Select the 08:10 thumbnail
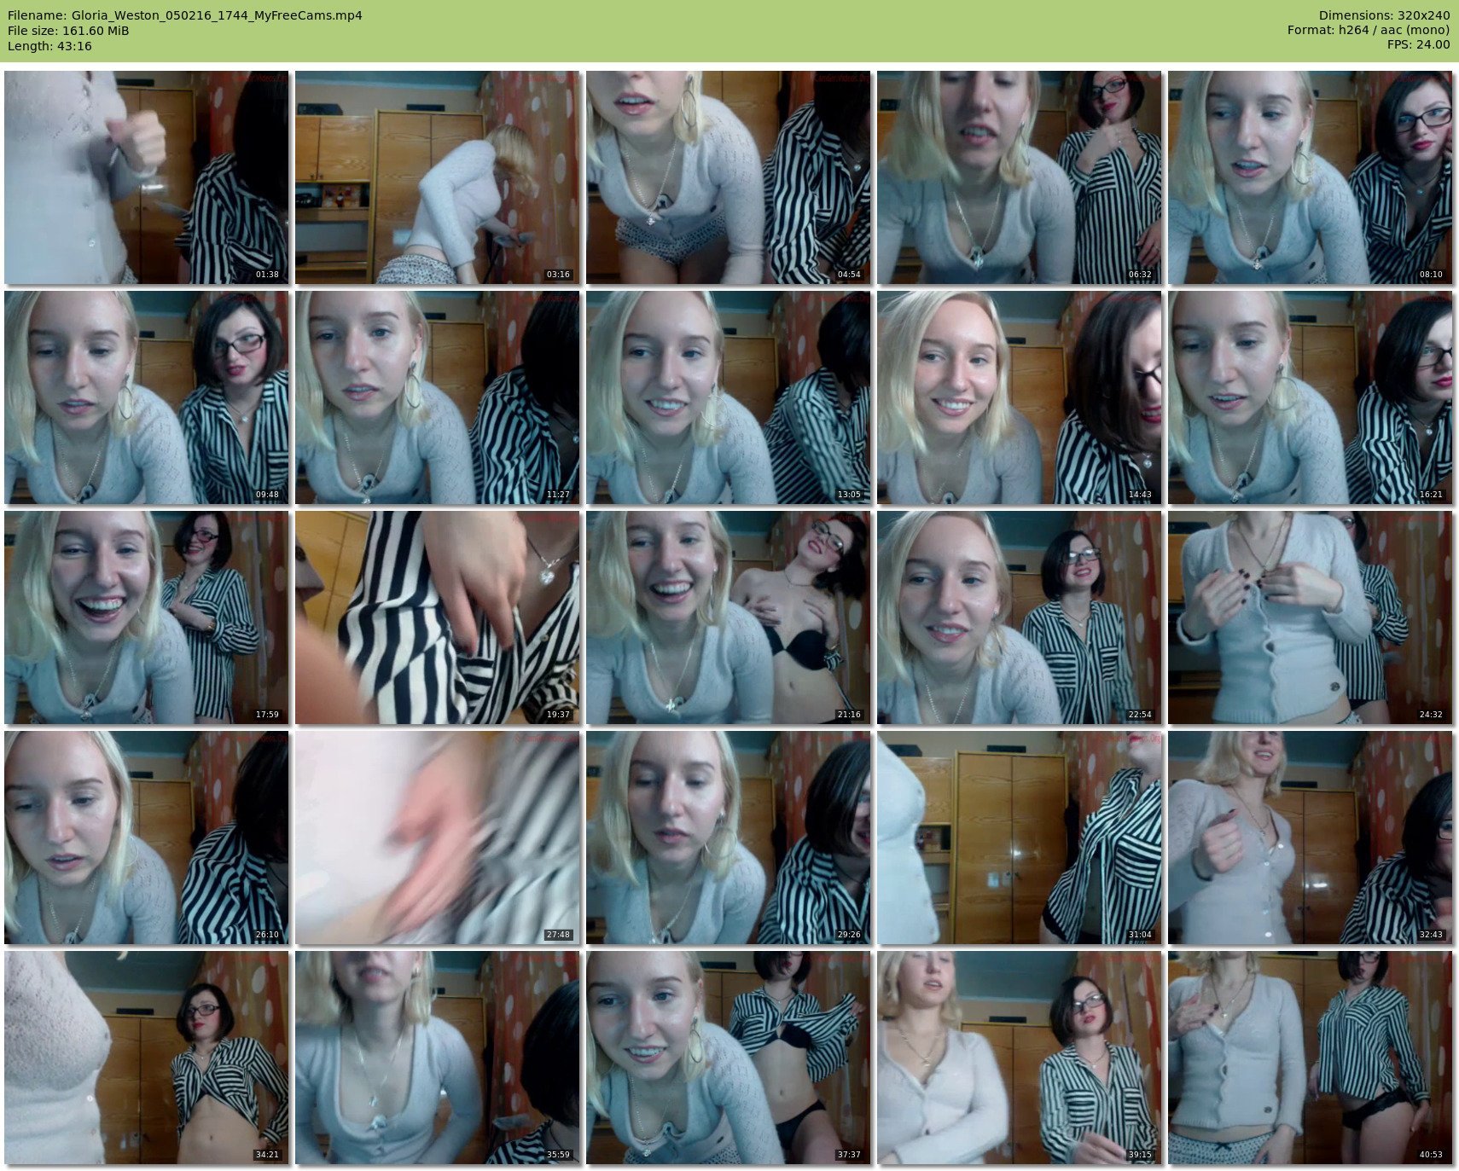Image resolution: width=1459 pixels, height=1171 pixels. tap(1311, 177)
